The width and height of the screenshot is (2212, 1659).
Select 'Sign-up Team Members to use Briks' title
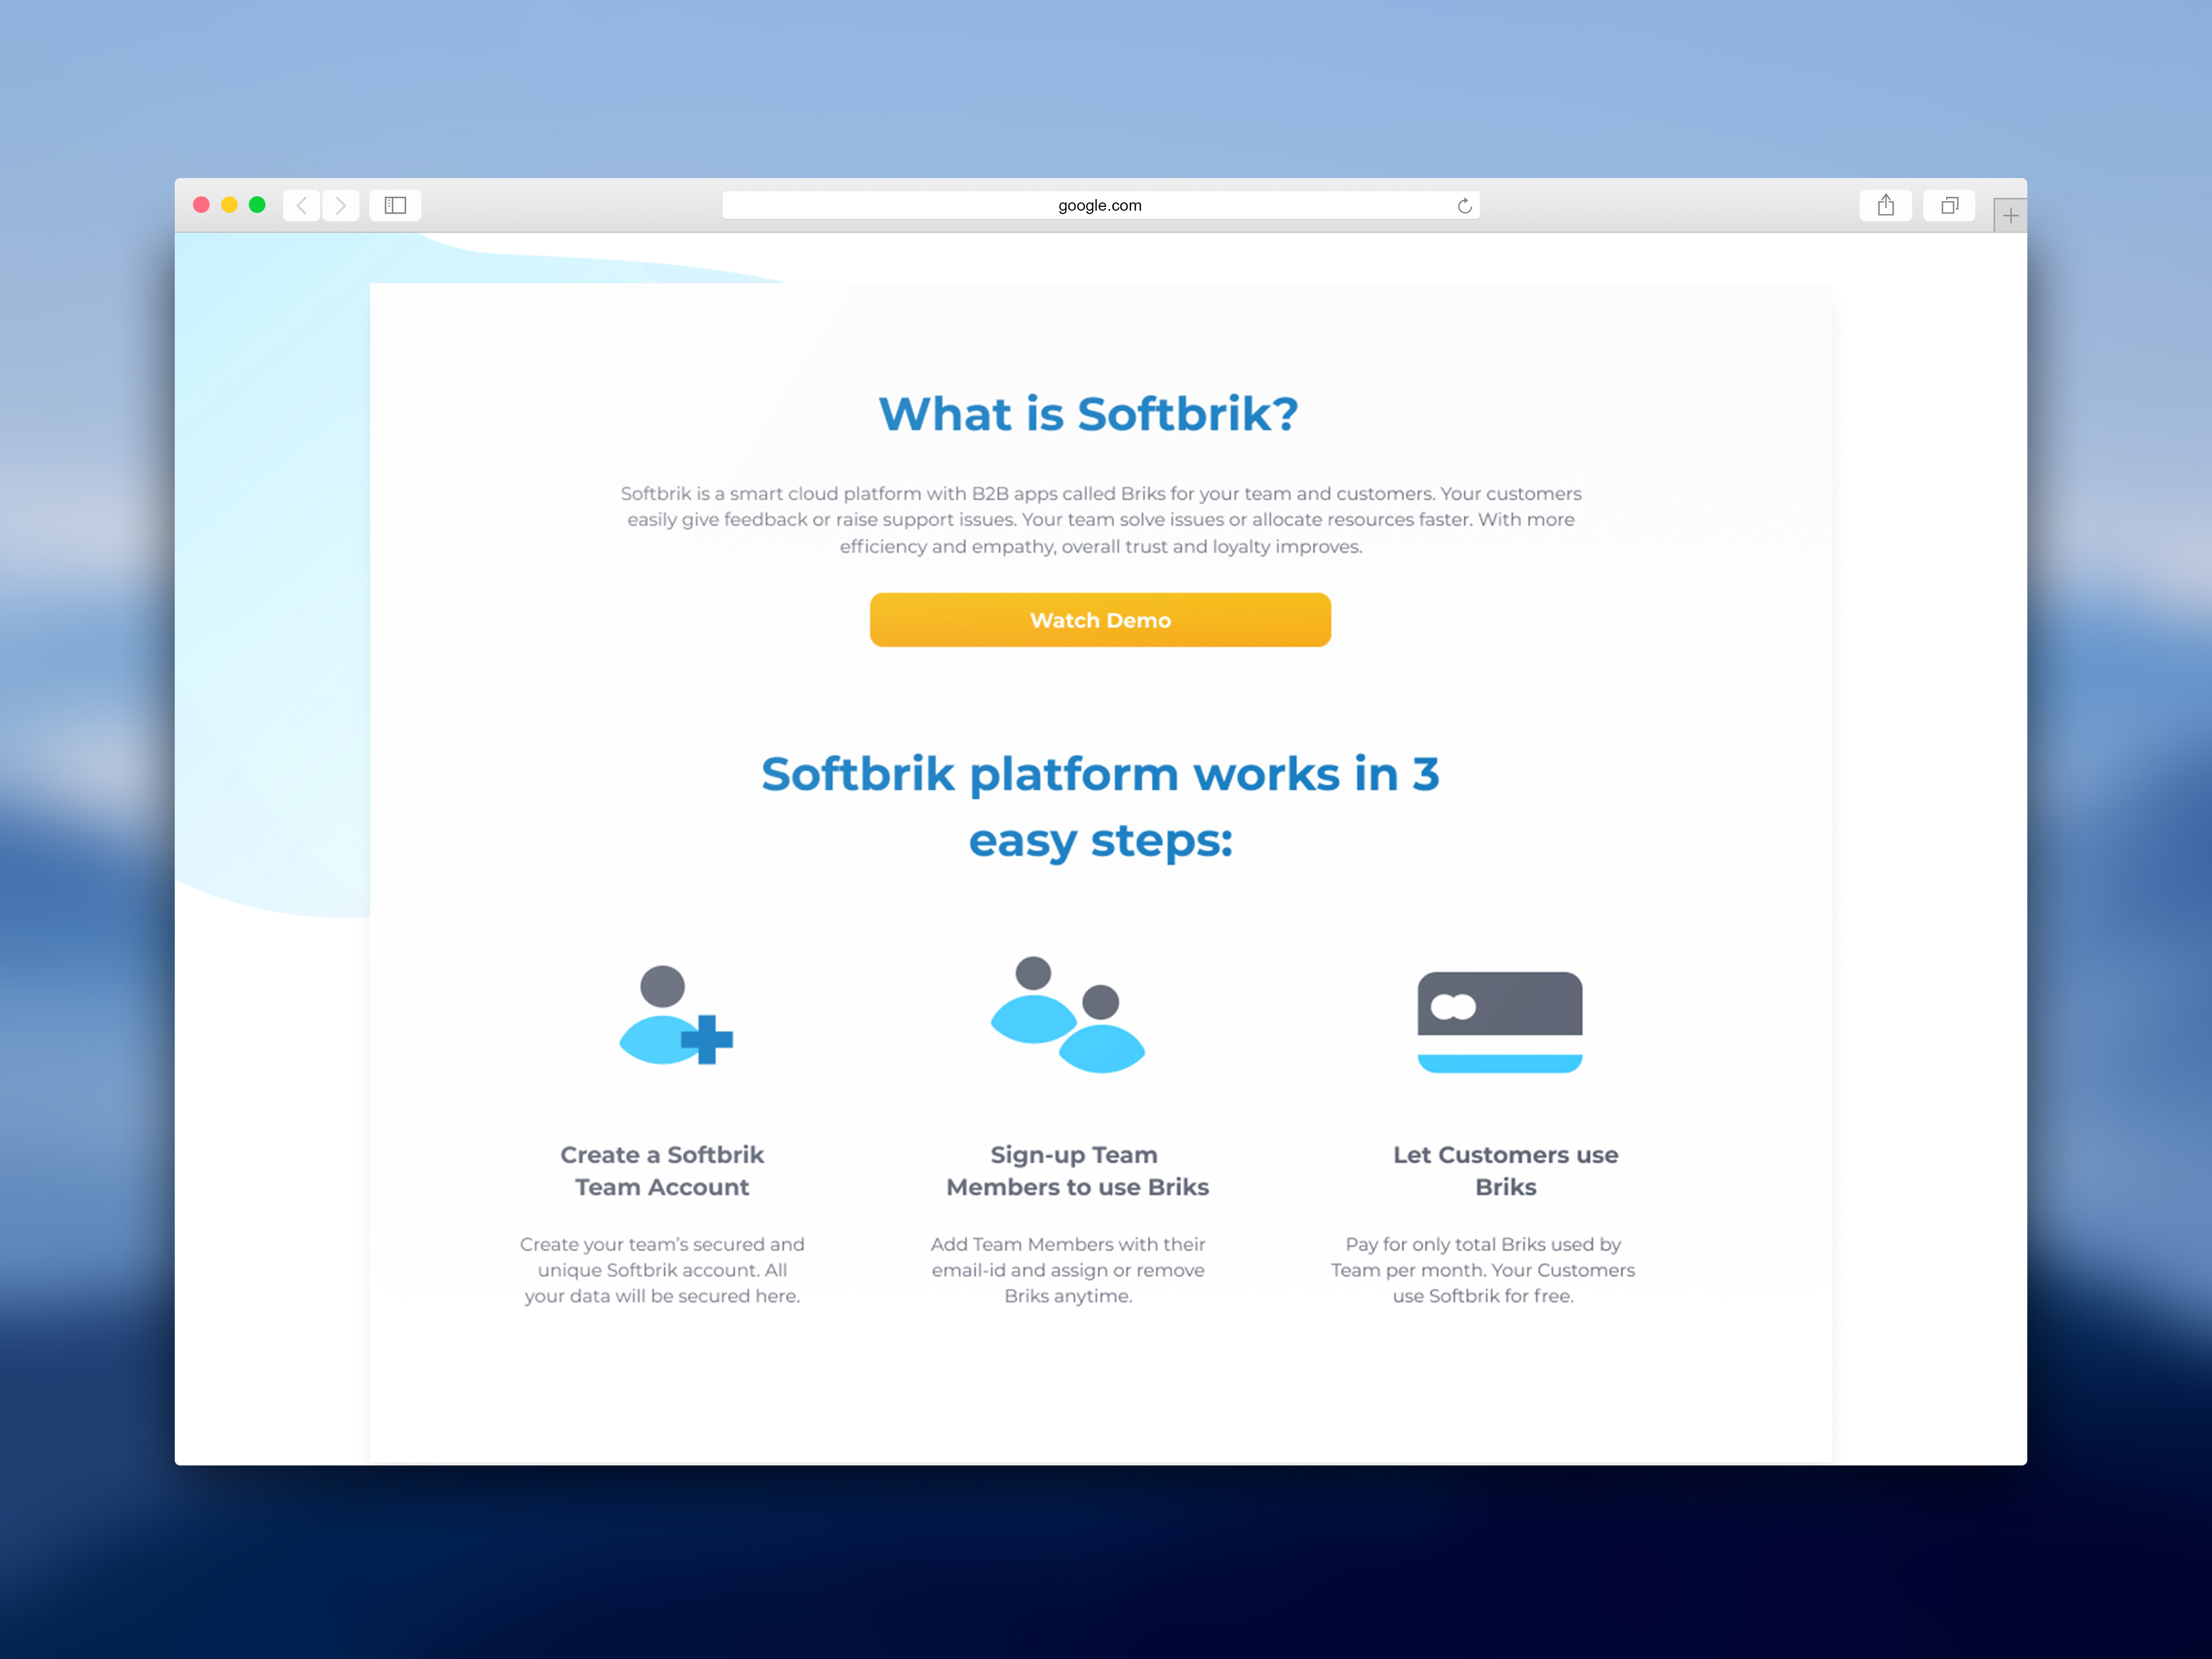pos(1077,1170)
